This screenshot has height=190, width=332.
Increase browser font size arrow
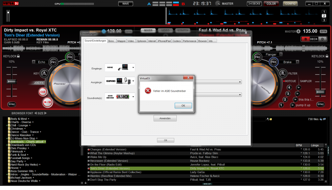45,113
